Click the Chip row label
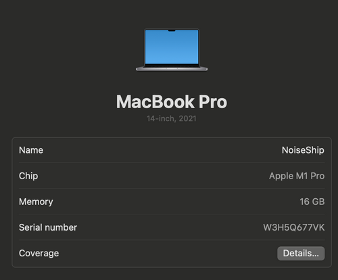 point(28,176)
